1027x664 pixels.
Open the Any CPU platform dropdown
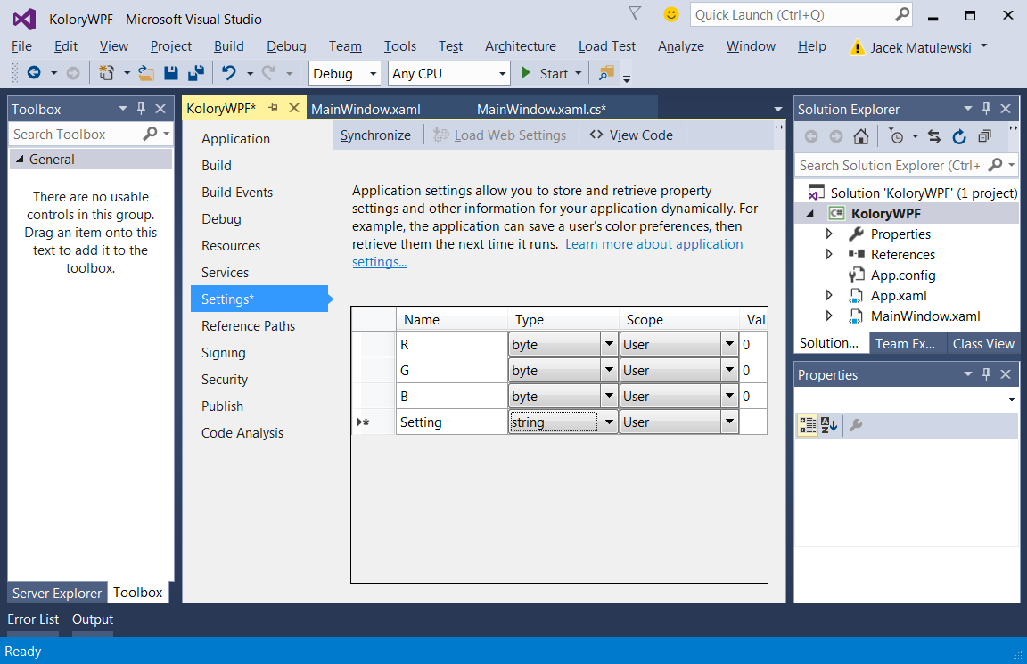(x=503, y=73)
